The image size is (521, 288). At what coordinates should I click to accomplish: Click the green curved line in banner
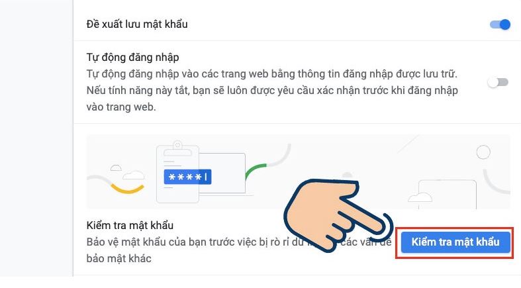255,171
